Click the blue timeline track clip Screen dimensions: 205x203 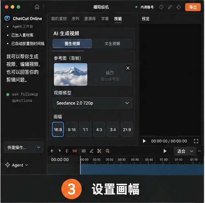click(142, 170)
